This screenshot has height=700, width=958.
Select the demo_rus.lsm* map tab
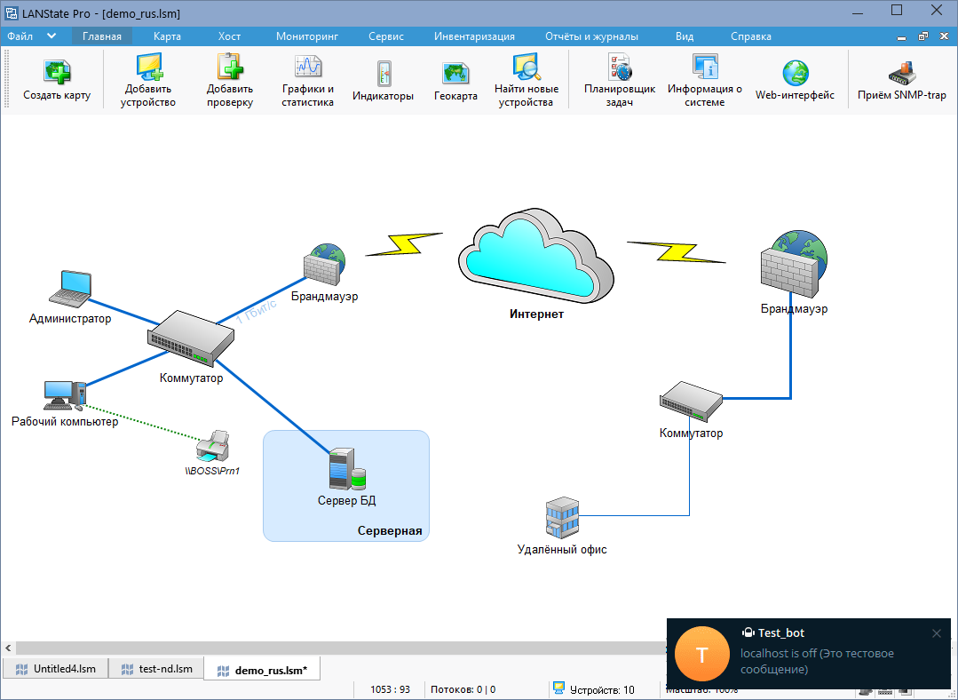(x=262, y=670)
